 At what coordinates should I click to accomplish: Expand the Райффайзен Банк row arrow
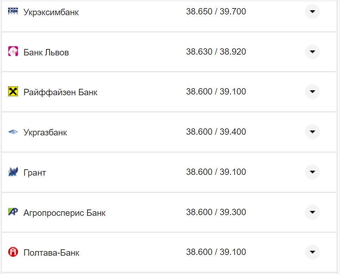(x=312, y=92)
